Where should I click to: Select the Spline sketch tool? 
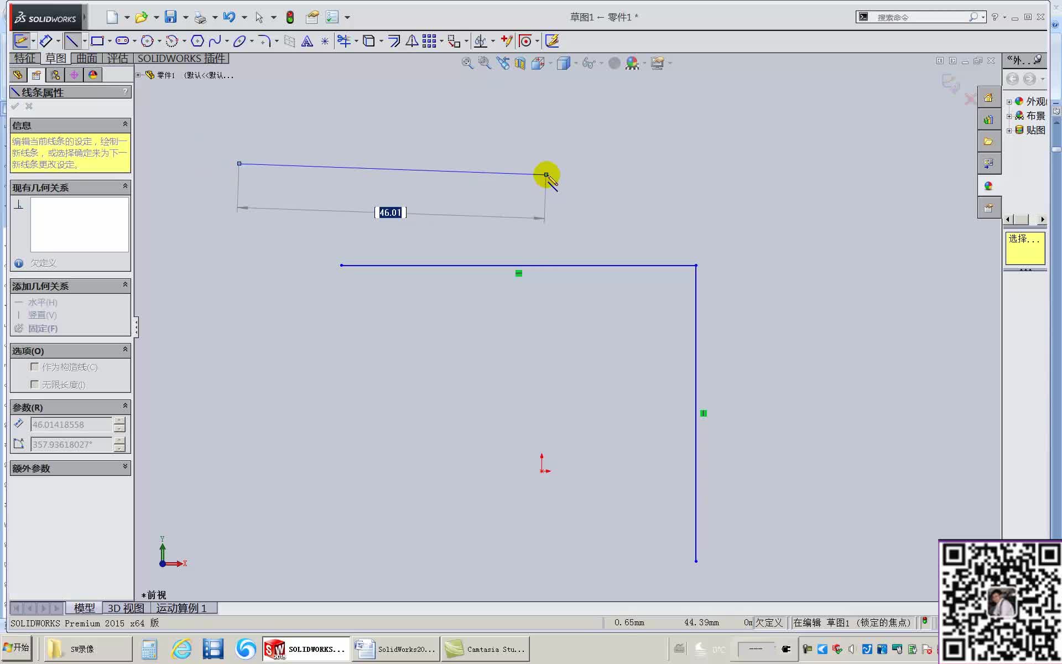tap(216, 40)
